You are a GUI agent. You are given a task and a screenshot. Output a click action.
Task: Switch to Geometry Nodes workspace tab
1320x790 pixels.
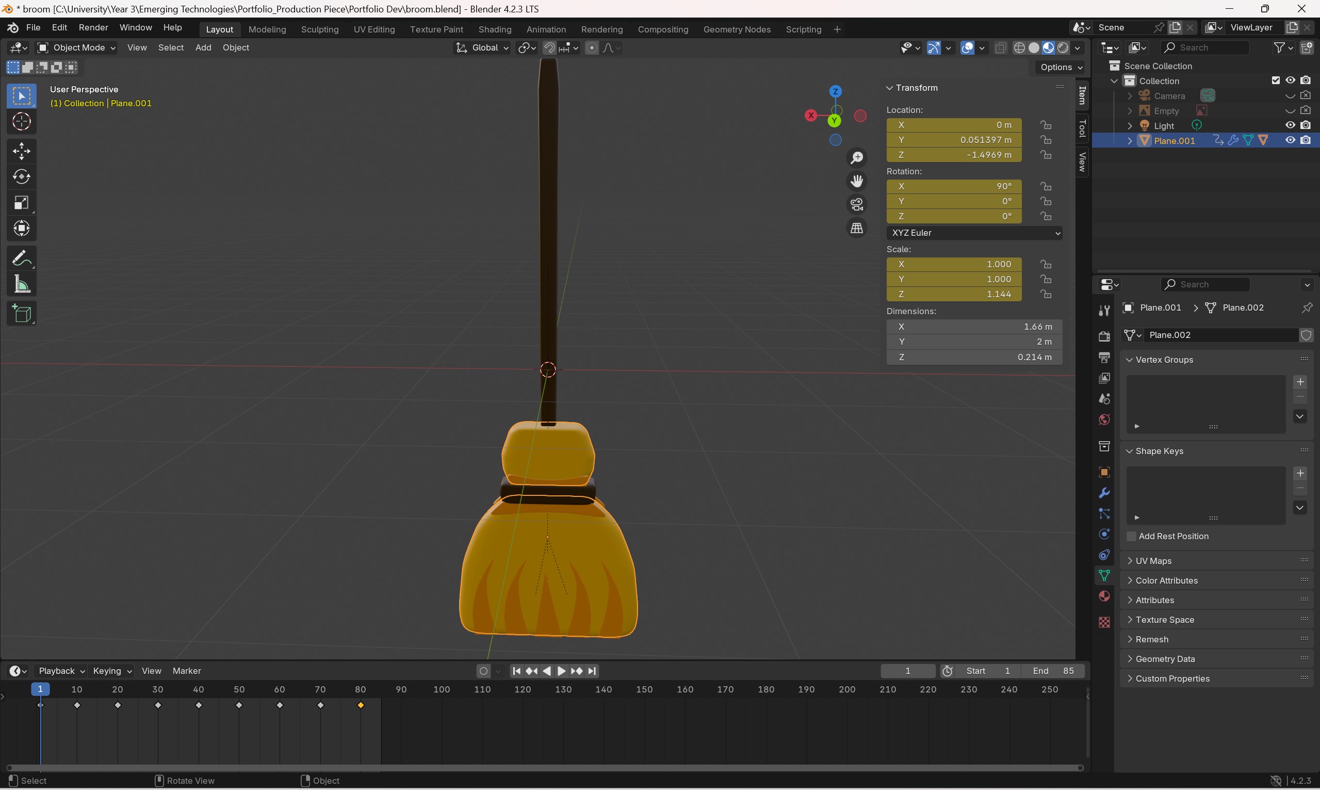737,29
